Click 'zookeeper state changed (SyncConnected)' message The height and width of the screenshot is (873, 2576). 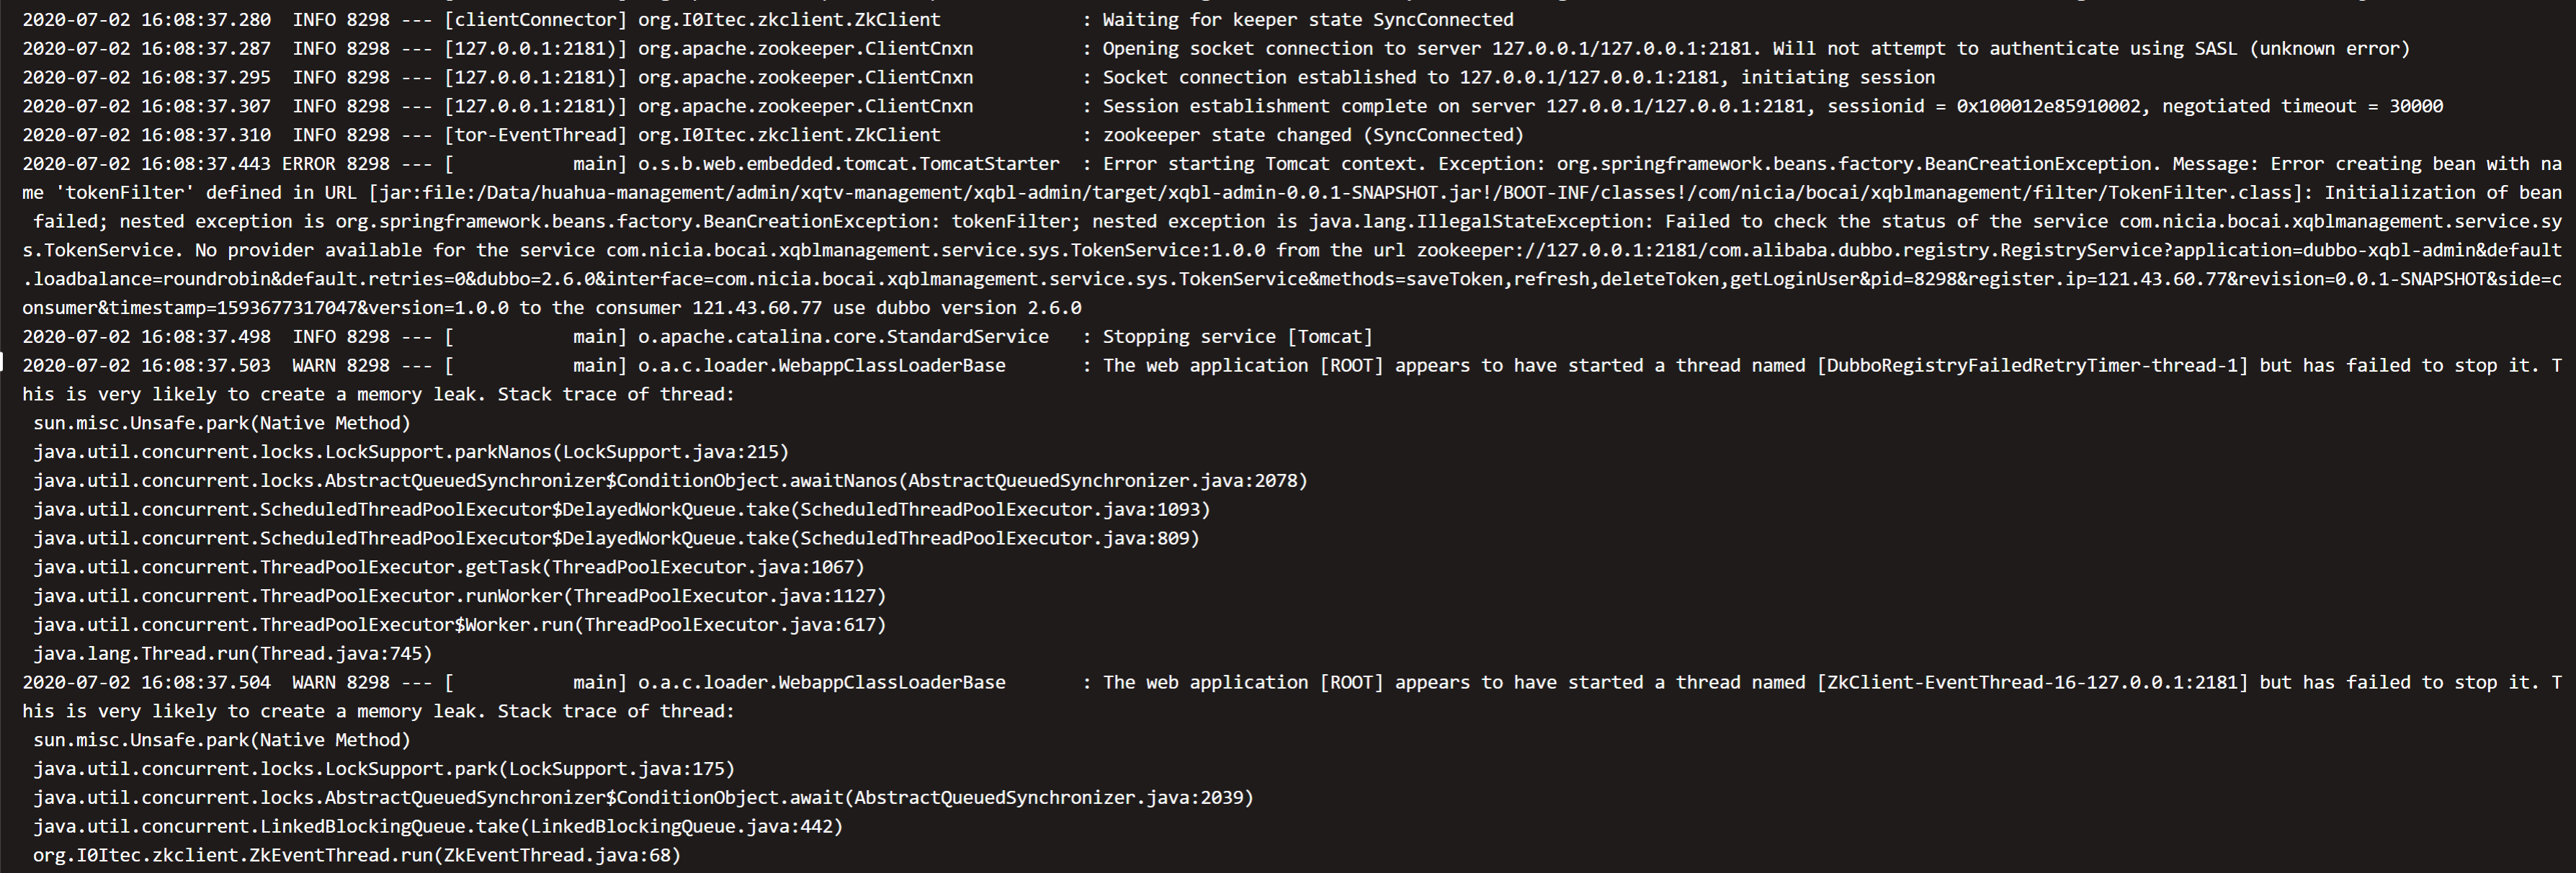1313,135
